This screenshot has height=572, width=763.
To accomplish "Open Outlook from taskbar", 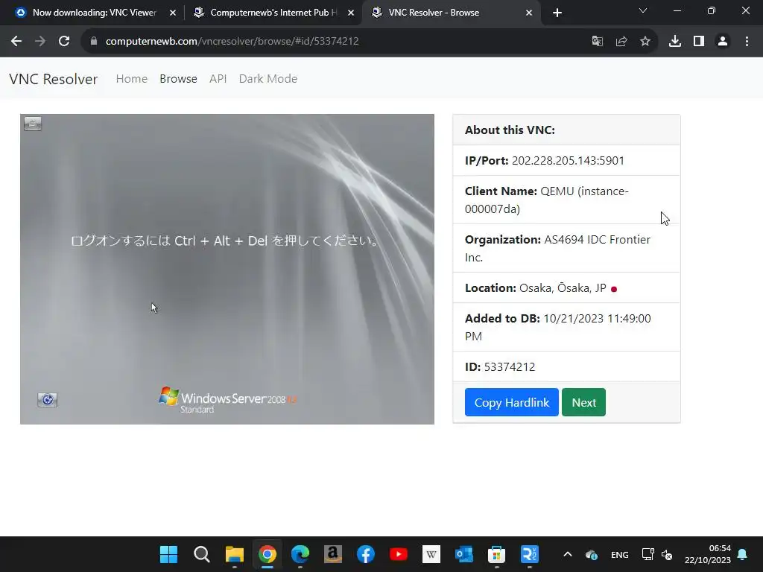I will [463, 554].
